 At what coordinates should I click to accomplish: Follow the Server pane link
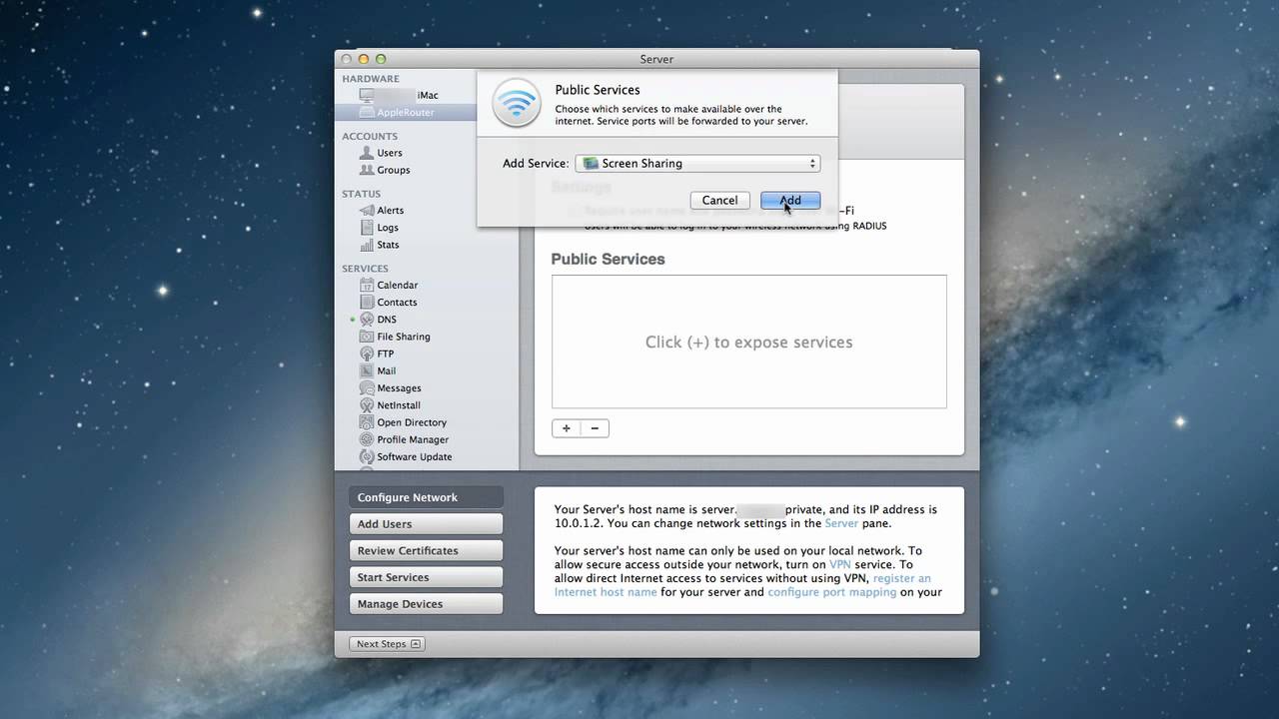tap(841, 523)
